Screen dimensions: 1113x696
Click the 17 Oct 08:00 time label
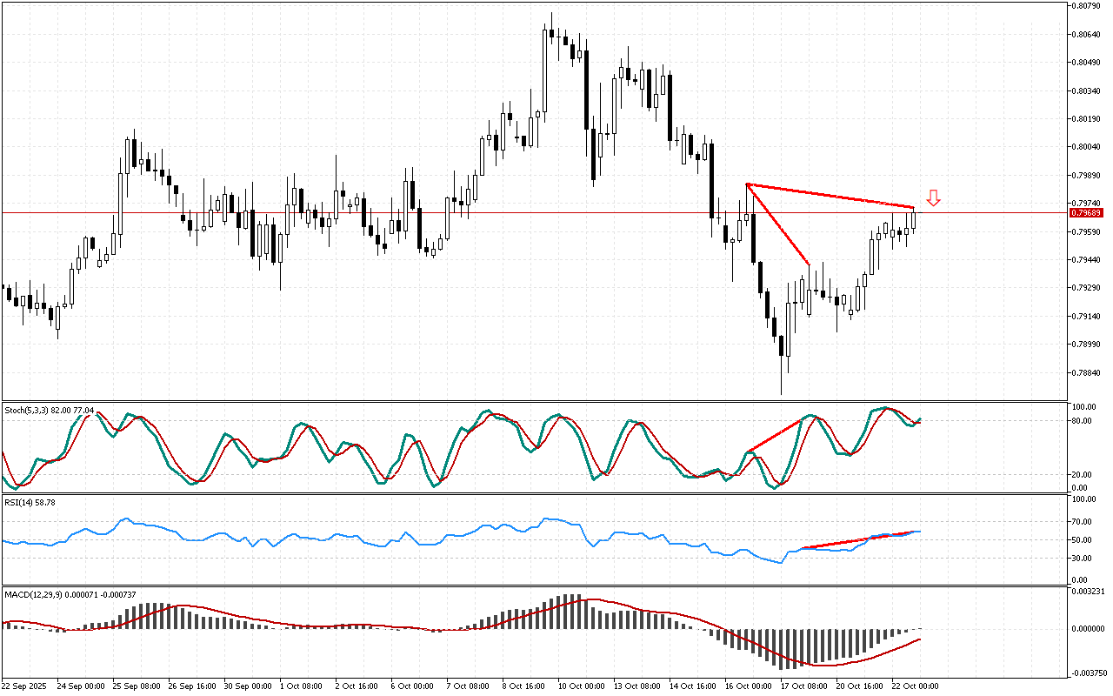(803, 686)
